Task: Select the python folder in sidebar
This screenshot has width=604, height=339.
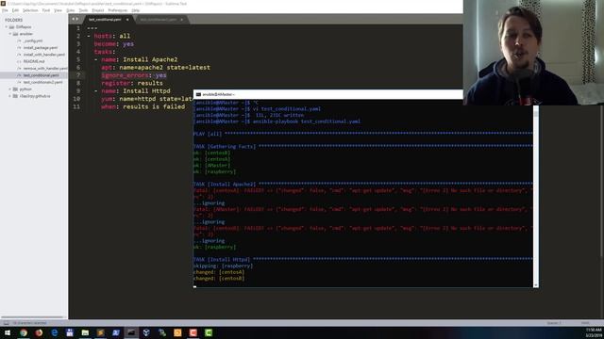Action: [25, 89]
